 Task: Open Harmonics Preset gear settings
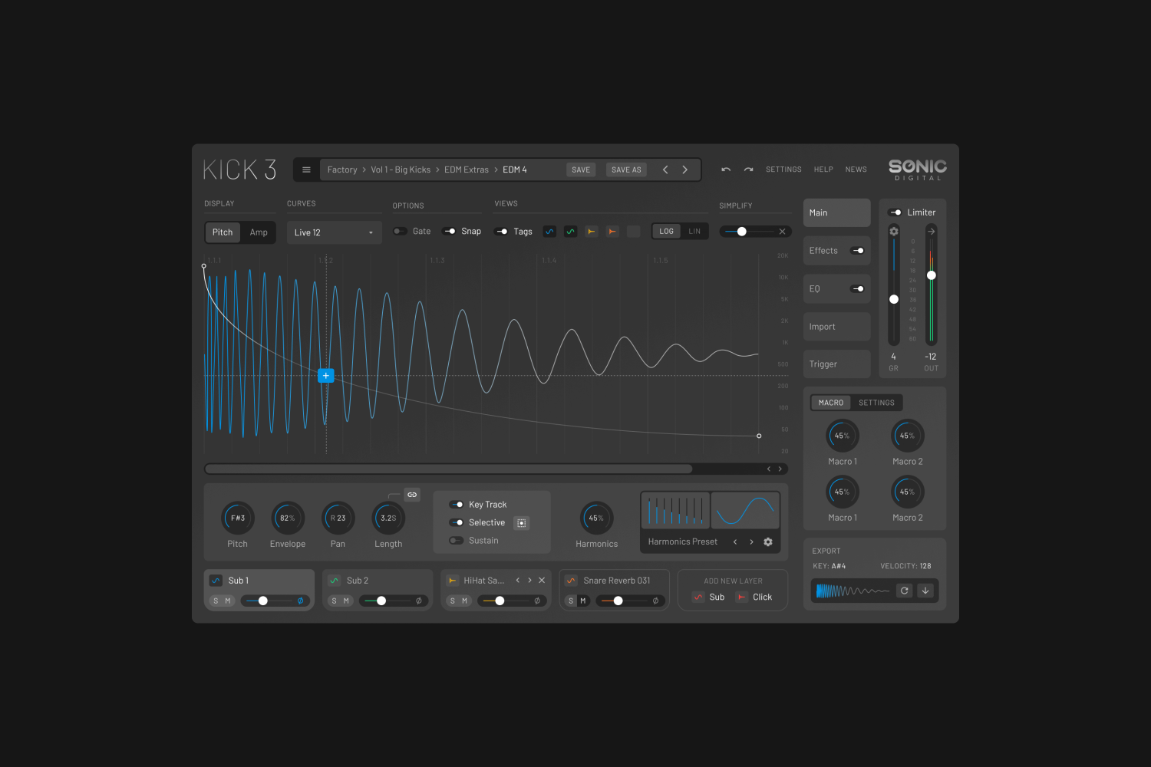point(768,542)
